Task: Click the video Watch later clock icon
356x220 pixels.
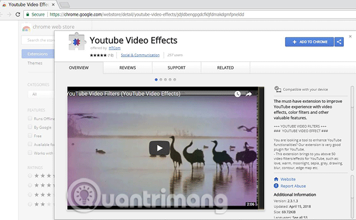Action: point(238,94)
